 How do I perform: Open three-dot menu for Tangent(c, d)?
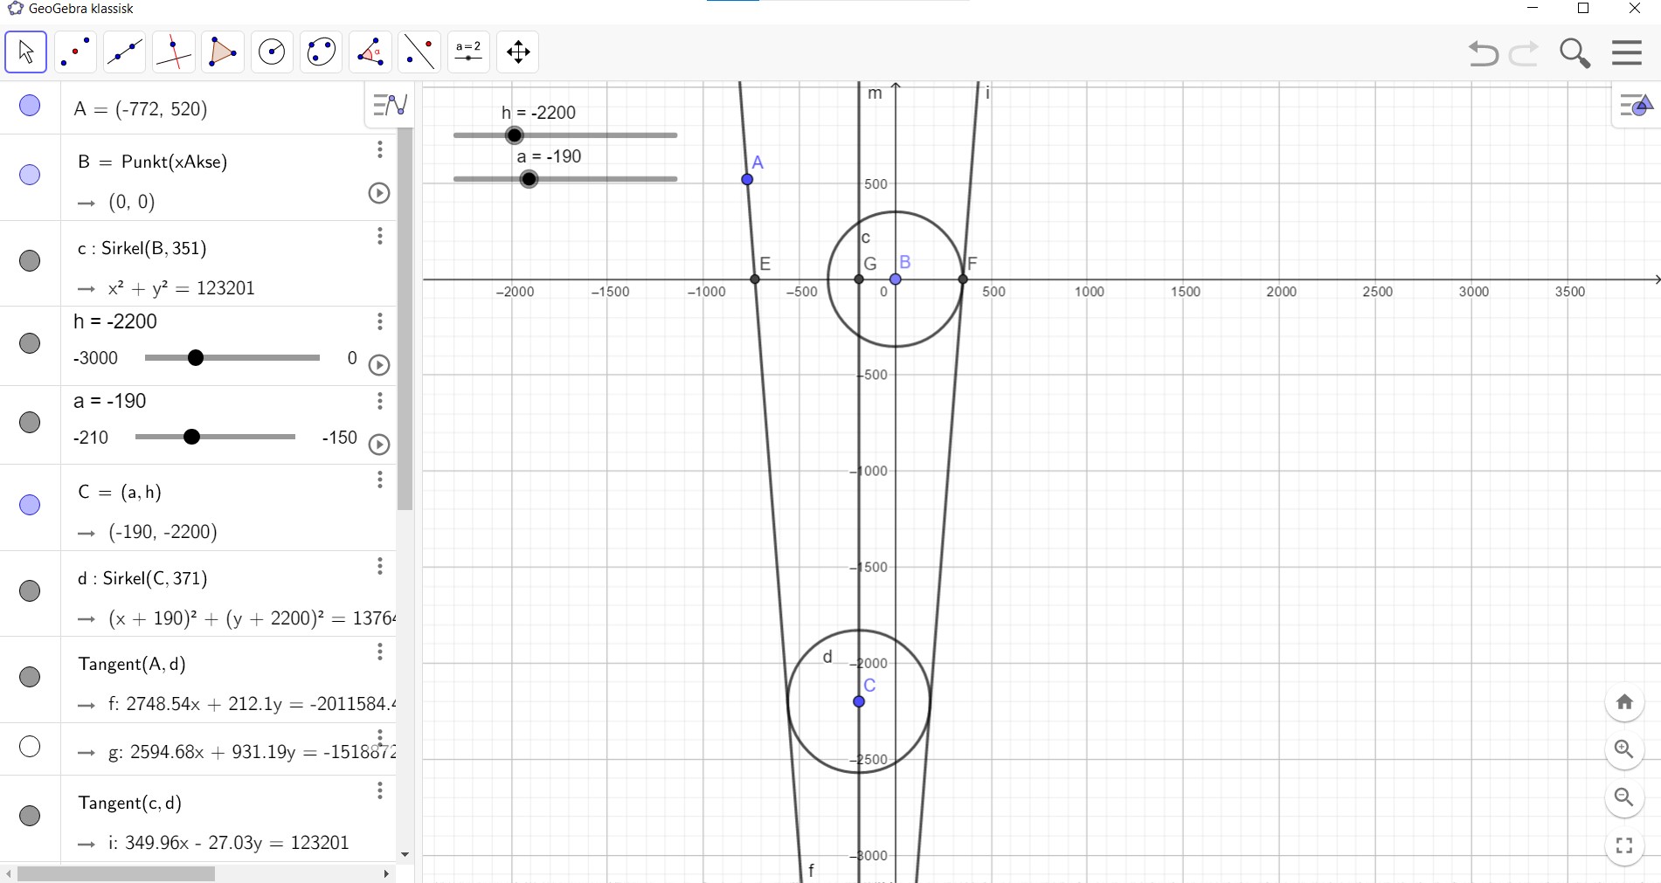click(x=380, y=790)
